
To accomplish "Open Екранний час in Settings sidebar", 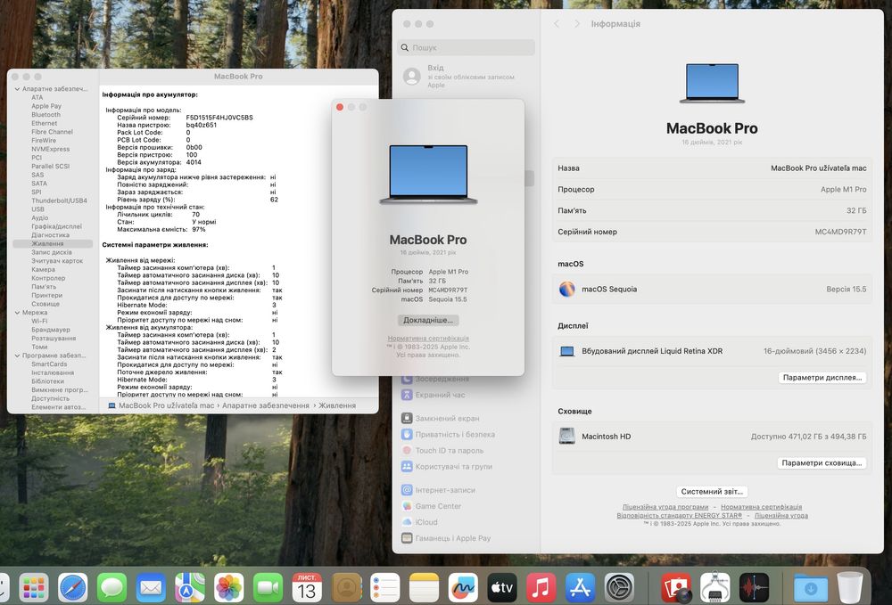I will (434, 395).
